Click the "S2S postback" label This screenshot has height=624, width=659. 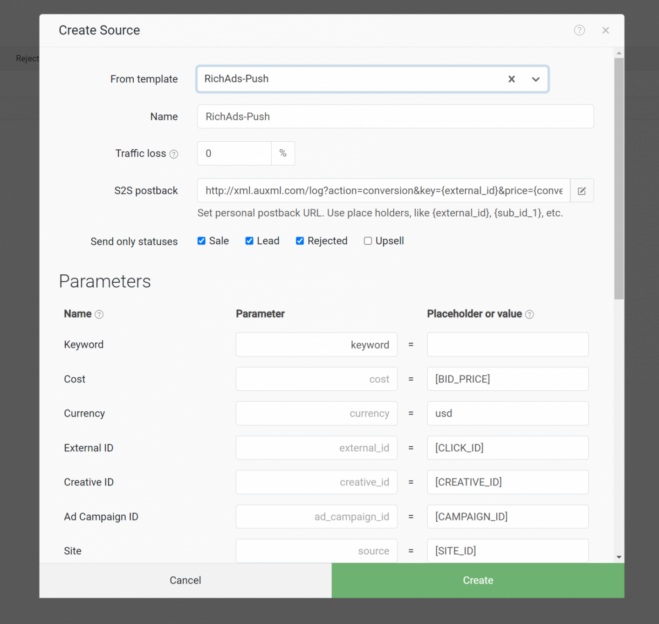click(146, 191)
